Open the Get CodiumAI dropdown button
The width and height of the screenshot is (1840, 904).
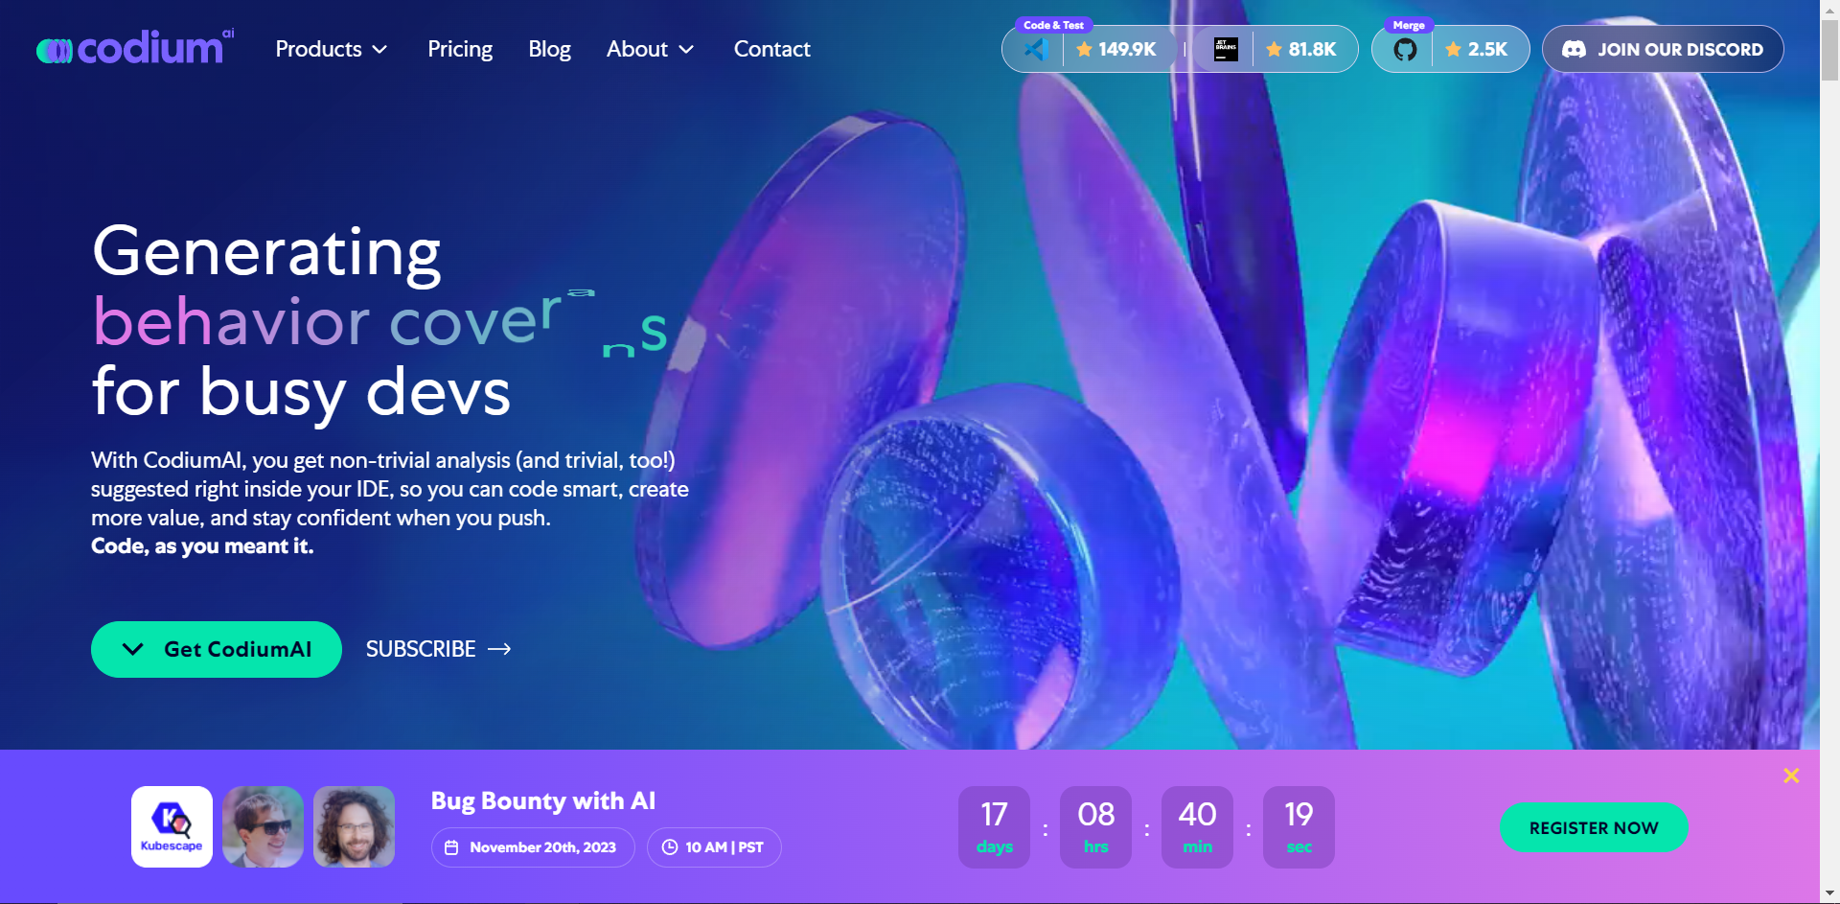[x=217, y=649]
